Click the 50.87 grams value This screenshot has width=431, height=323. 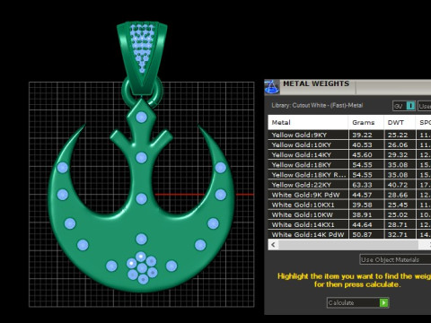362,234
